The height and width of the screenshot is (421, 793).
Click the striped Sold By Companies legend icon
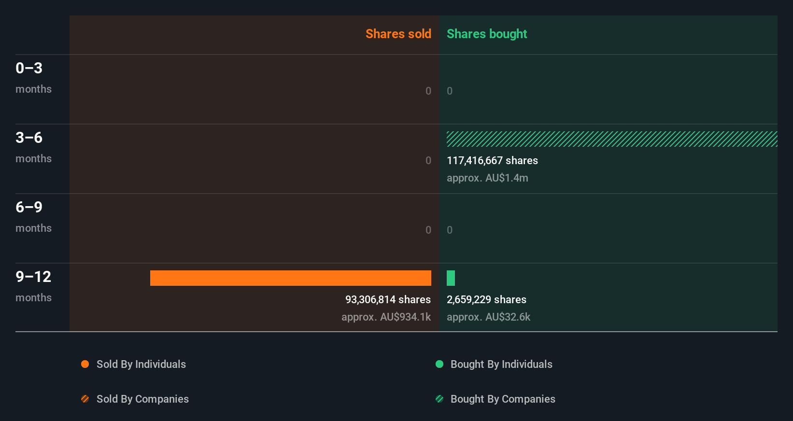tap(85, 399)
